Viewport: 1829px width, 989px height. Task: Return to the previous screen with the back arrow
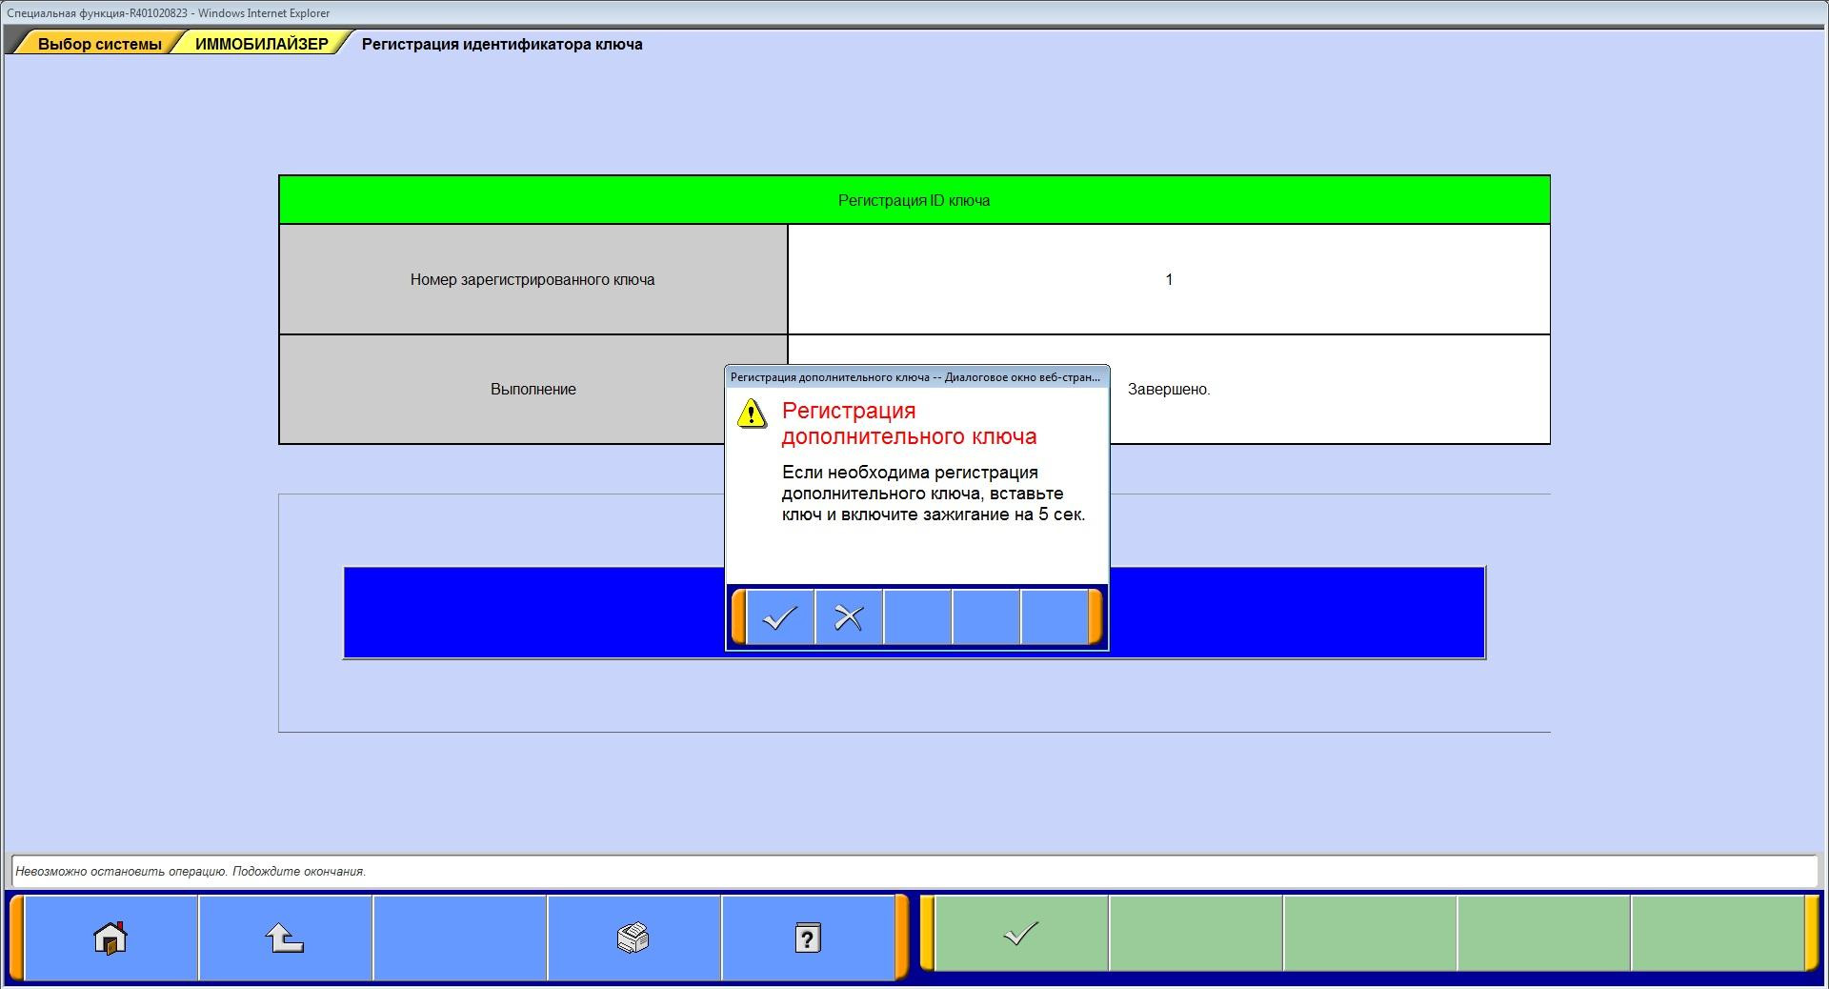pyautogui.click(x=285, y=938)
